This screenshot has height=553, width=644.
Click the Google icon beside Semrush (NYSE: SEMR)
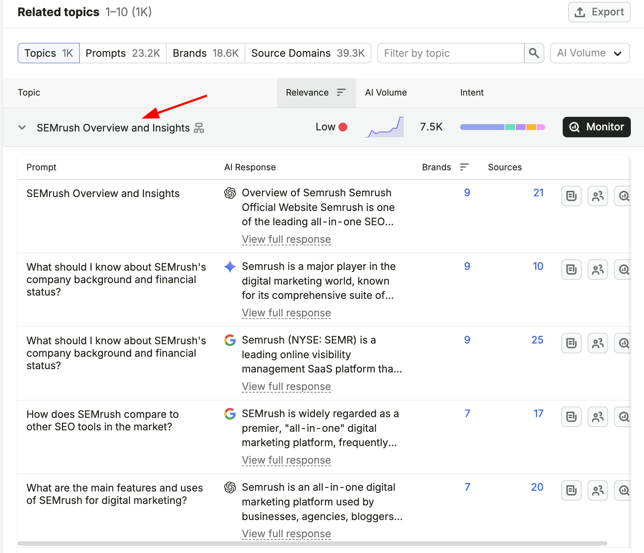click(230, 340)
